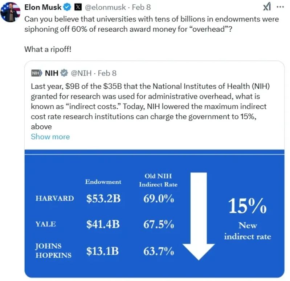Screen dimensions: 290x281
Task: Click Harvard's $53.2B endowment figure
Action: 103,198
